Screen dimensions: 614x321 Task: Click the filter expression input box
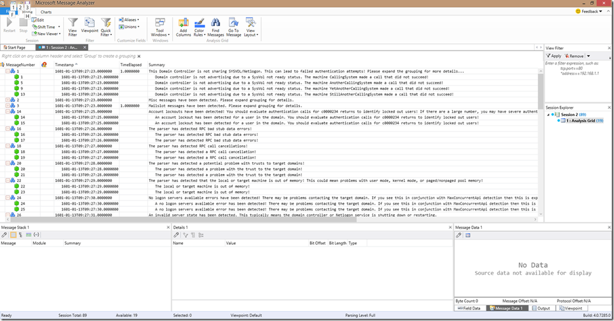[x=577, y=81]
